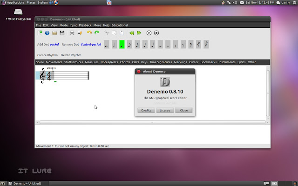Select the sixty-fourth note duration
The image size is (298, 186).
pos(152,45)
